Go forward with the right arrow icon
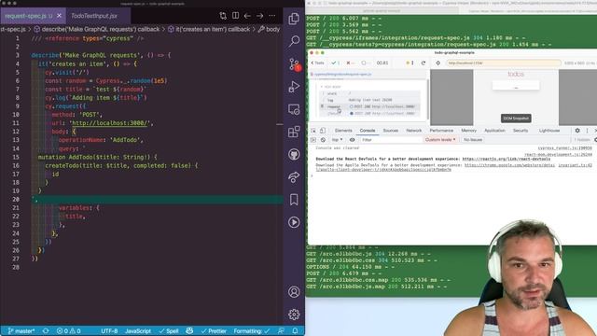Viewport: 597px width, 336px height. pos(259,16)
